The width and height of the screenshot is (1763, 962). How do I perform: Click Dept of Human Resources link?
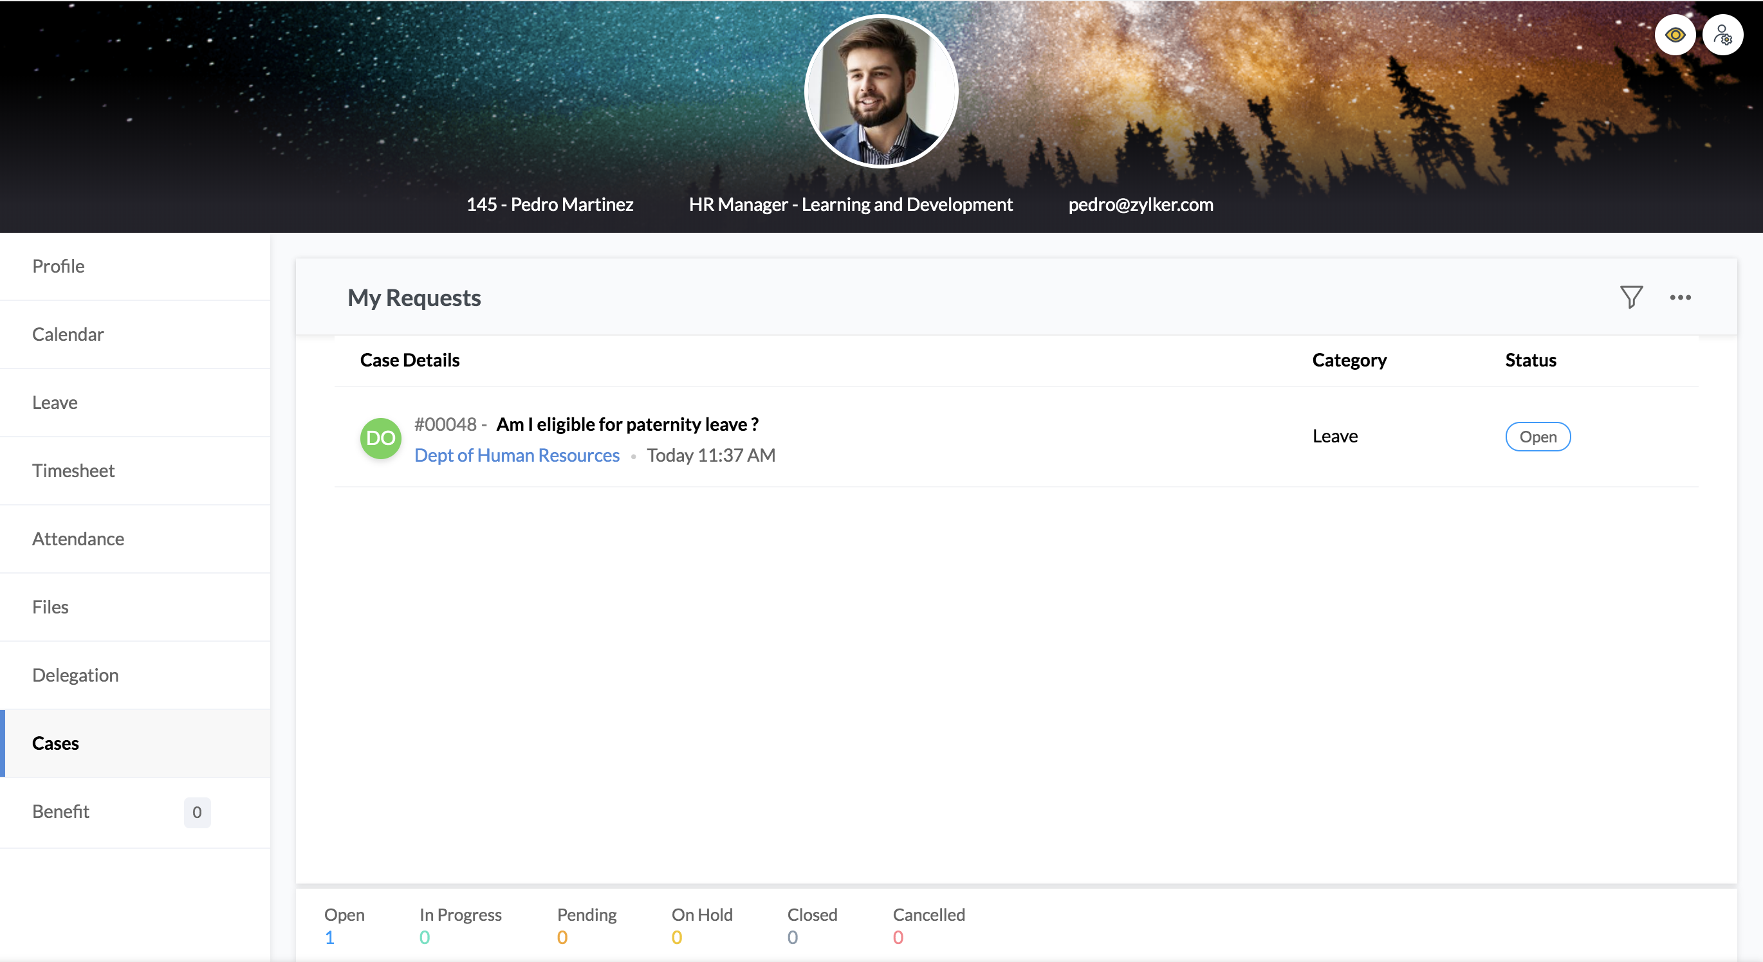tap(517, 455)
